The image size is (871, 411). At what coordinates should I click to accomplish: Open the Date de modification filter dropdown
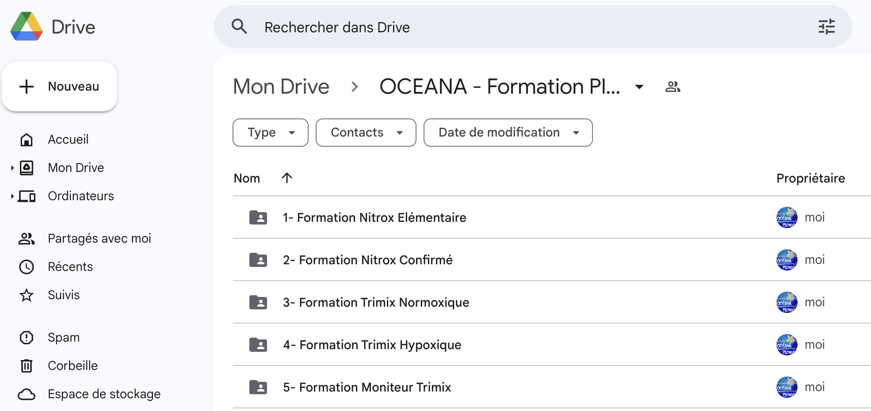pos(508,133)
